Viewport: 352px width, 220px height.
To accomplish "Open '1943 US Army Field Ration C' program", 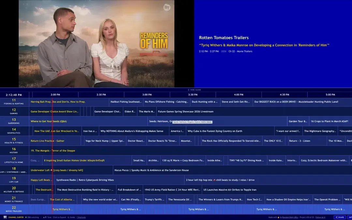I will click(172, 189).
